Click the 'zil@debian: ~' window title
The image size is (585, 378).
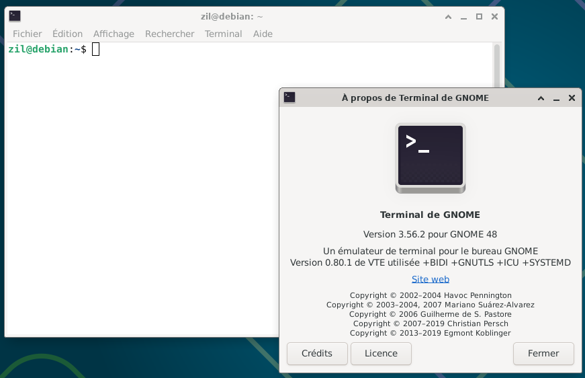[x=232, y=17]
